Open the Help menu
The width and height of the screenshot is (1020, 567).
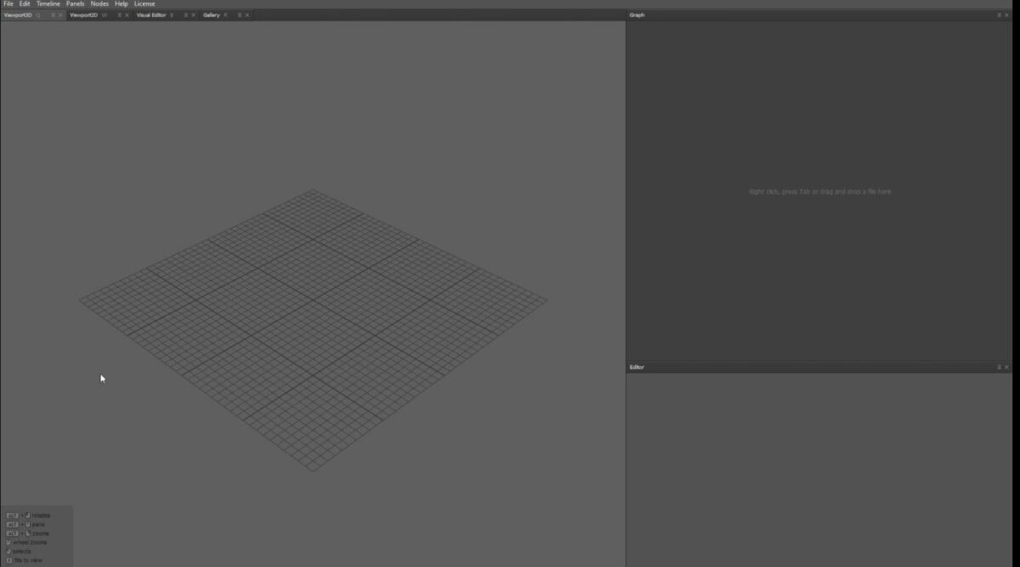pos(120,3)
